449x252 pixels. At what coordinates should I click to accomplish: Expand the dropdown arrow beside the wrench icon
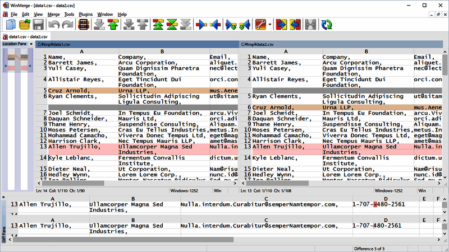coord(270,24)
